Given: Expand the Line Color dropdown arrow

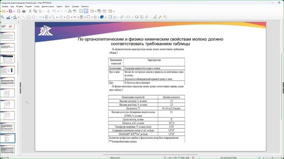Looking at the screenshot, I should pos(12,17).
